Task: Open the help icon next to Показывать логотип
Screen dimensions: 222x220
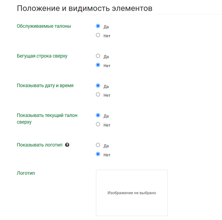Action: [x=67, y=145]
